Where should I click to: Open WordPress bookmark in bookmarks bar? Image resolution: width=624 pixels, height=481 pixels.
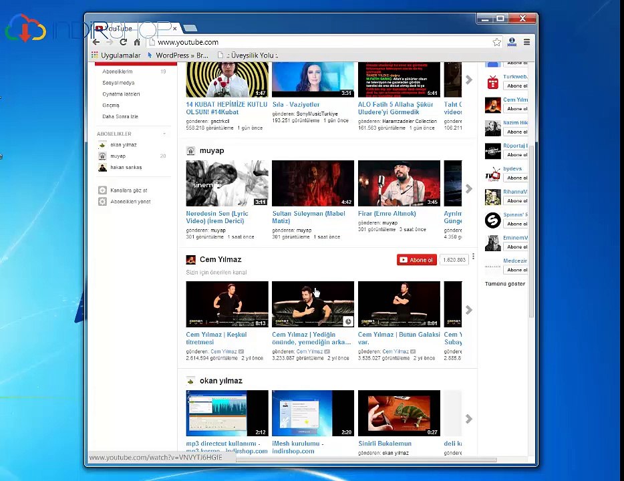tap(178, 55)
